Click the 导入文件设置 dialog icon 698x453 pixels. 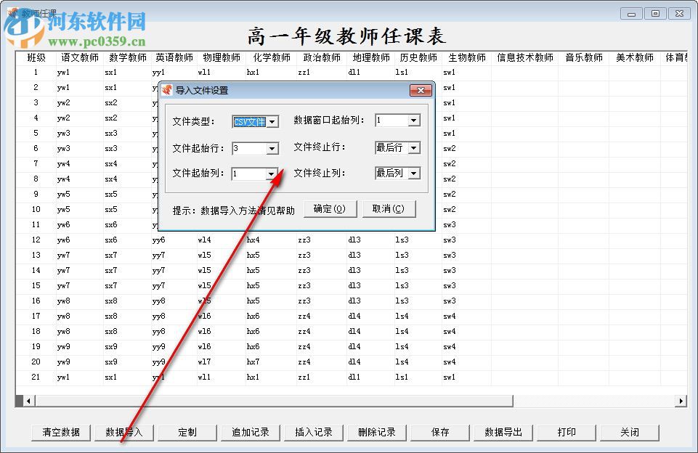168,90
